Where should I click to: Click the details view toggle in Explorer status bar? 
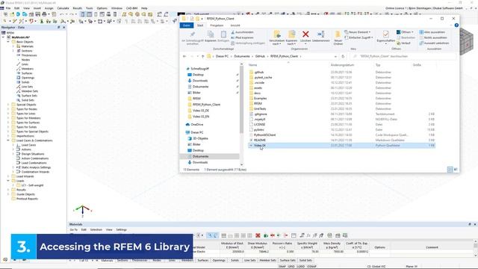click(x=450, y=170)
